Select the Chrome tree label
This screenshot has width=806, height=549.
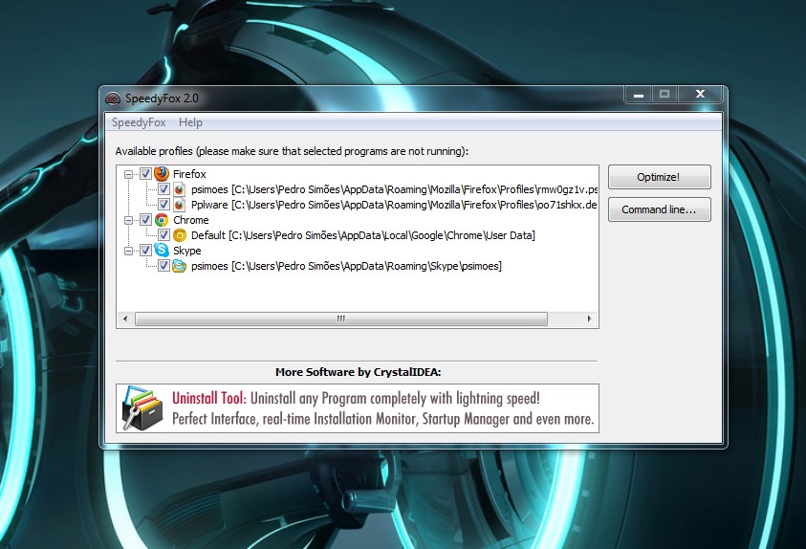click(190, 220)
